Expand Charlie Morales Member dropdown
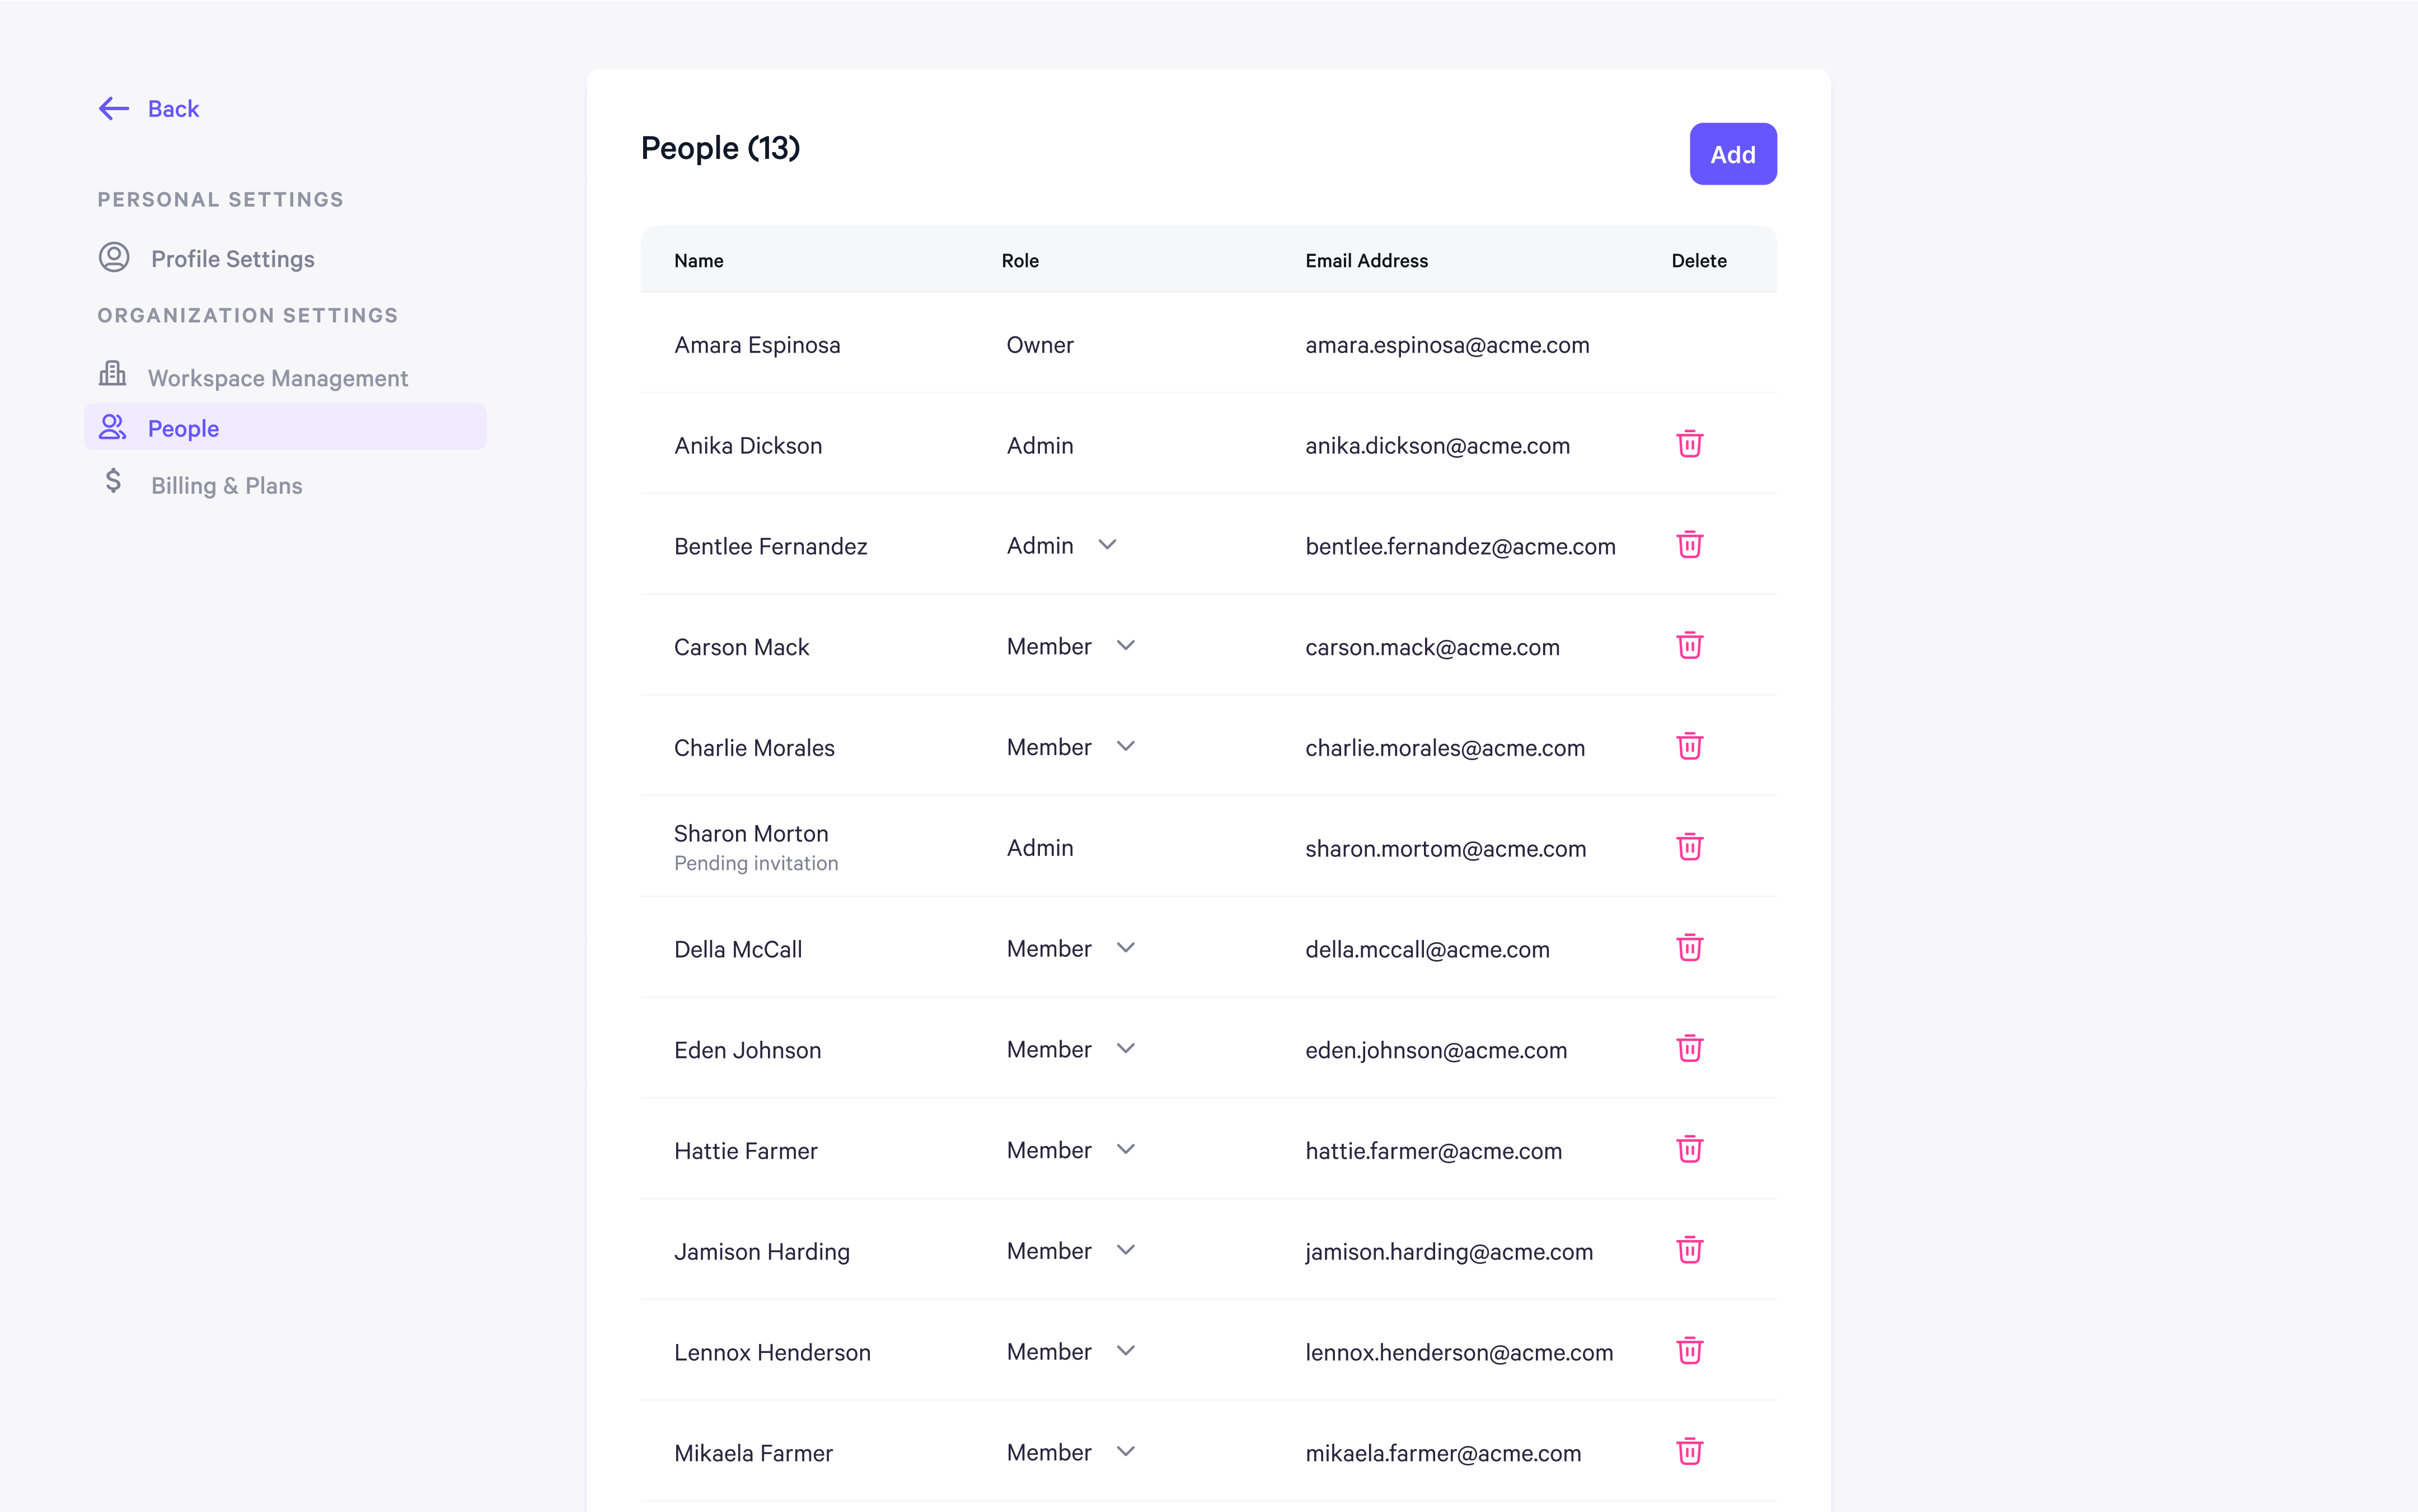 point(1126,746)
